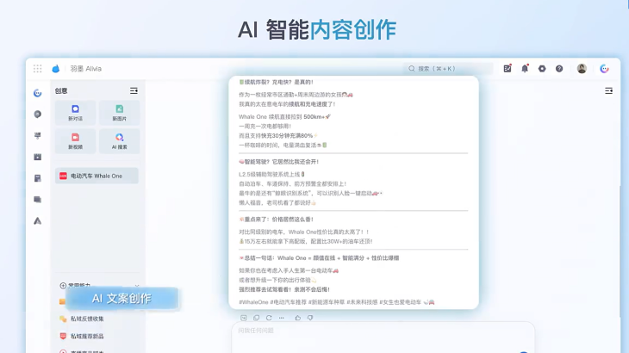Click the hashtag line starting #WhaleOne
Viewport: 629px width, 353px height.
click(337, 302)
